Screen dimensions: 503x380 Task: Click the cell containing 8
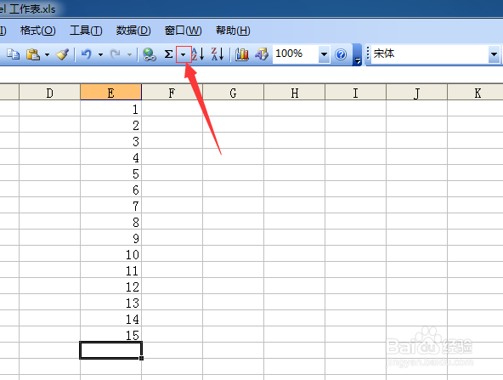(x=110, y=221)
